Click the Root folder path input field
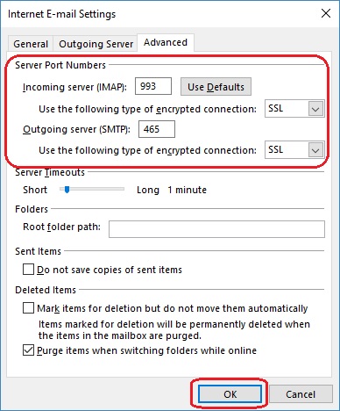The width and height of the screenshot is (340, 411). click(216, 229)
